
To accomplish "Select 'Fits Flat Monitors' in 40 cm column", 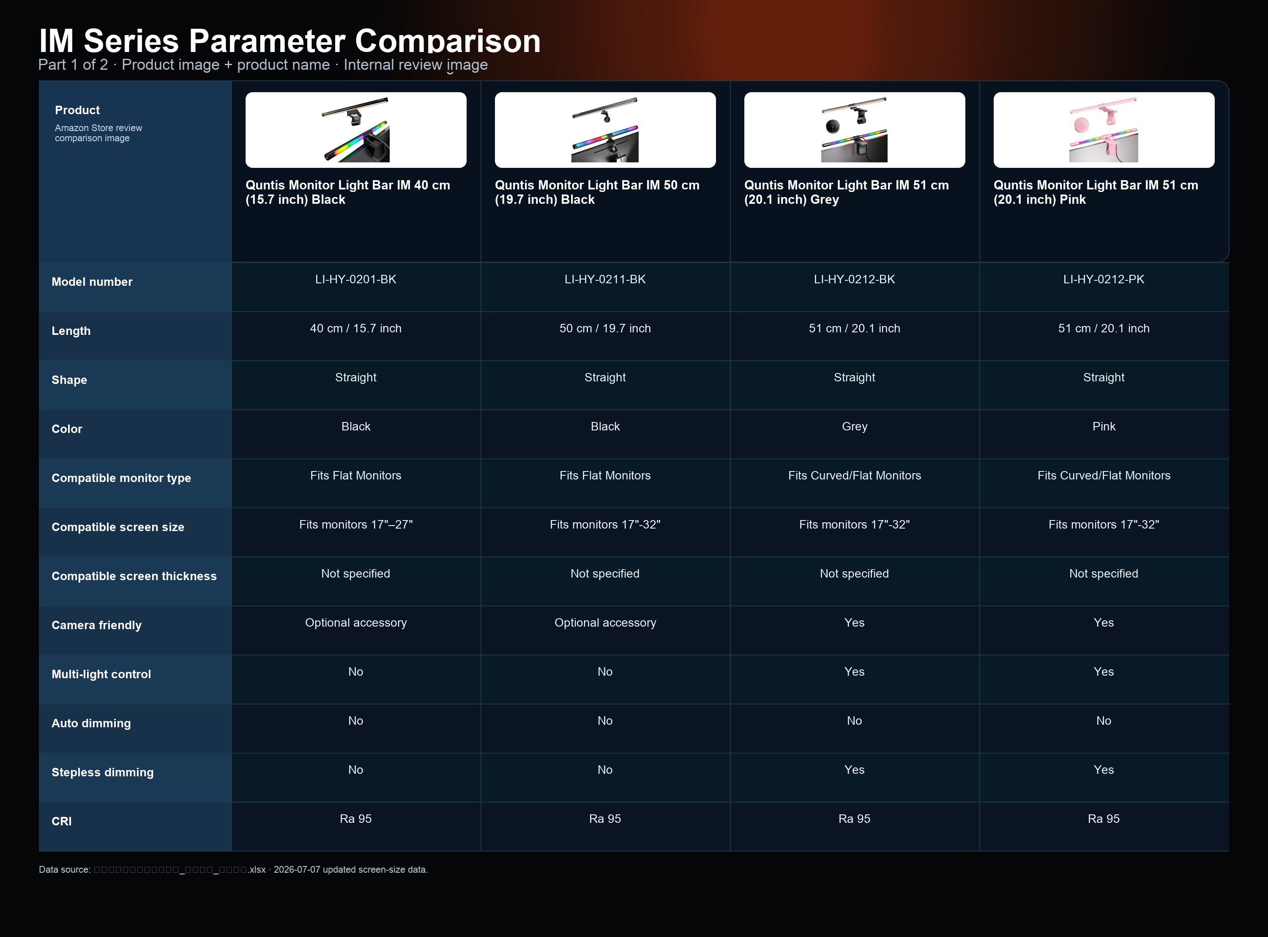I will [x=355, y=475].
